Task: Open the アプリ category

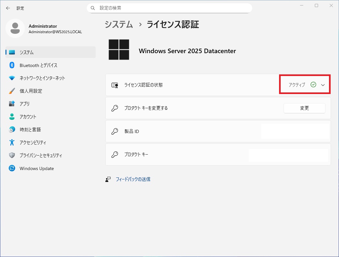Action: [51, 103]
